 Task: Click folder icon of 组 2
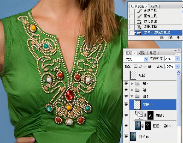point(137,96)
